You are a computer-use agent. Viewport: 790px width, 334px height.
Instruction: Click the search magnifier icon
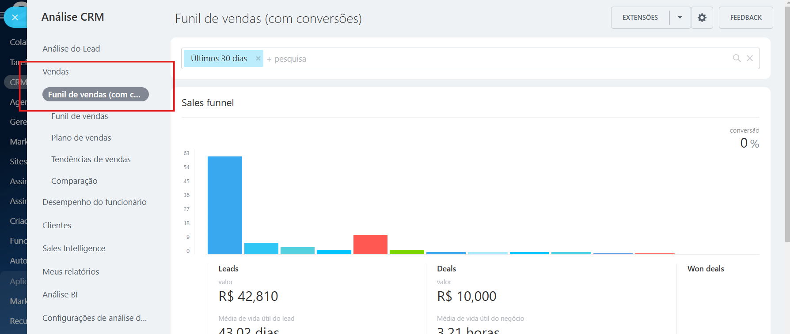[737, 58]
